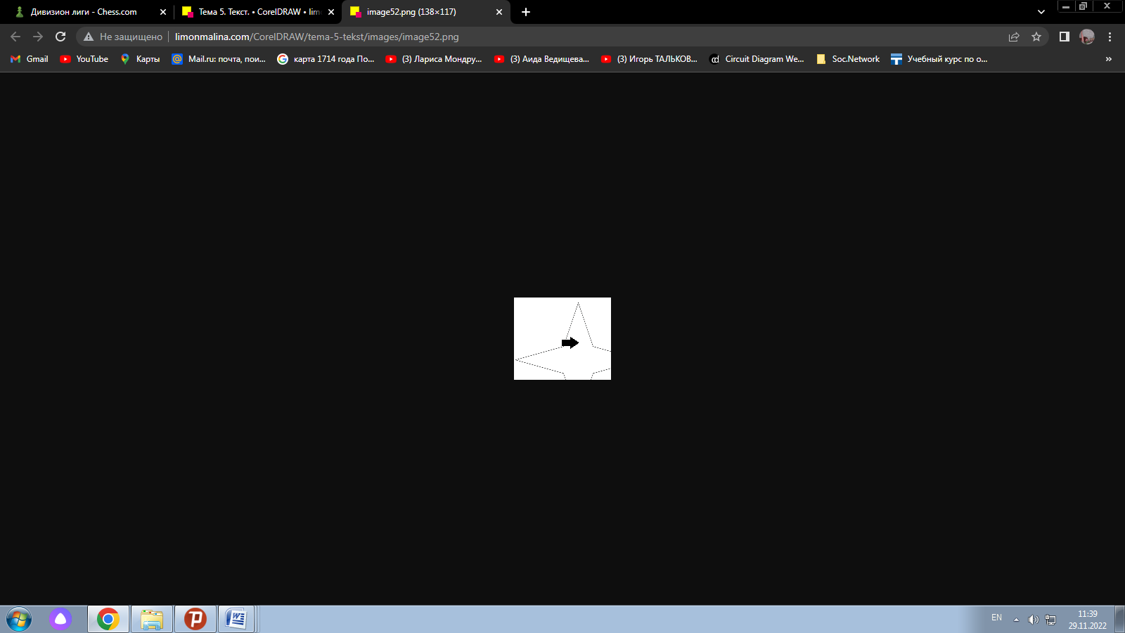Viewport: 1125px width, 633px height.
Task: Reload the image52.png page
Action: 60,37
